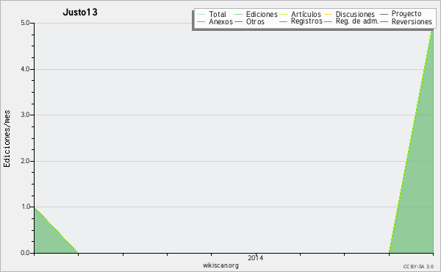Click the 4.0 y-axis value

[x=25, y=69]
